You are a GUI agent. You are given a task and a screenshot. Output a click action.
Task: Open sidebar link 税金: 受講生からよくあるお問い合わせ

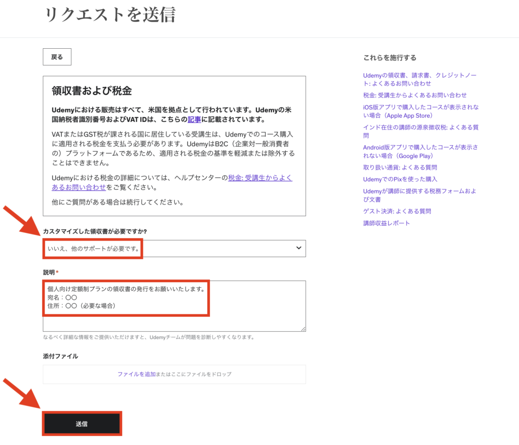coord(415,95)
